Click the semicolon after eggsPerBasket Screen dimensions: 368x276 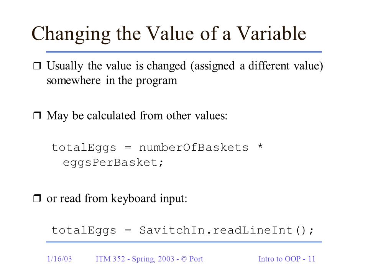161,163
